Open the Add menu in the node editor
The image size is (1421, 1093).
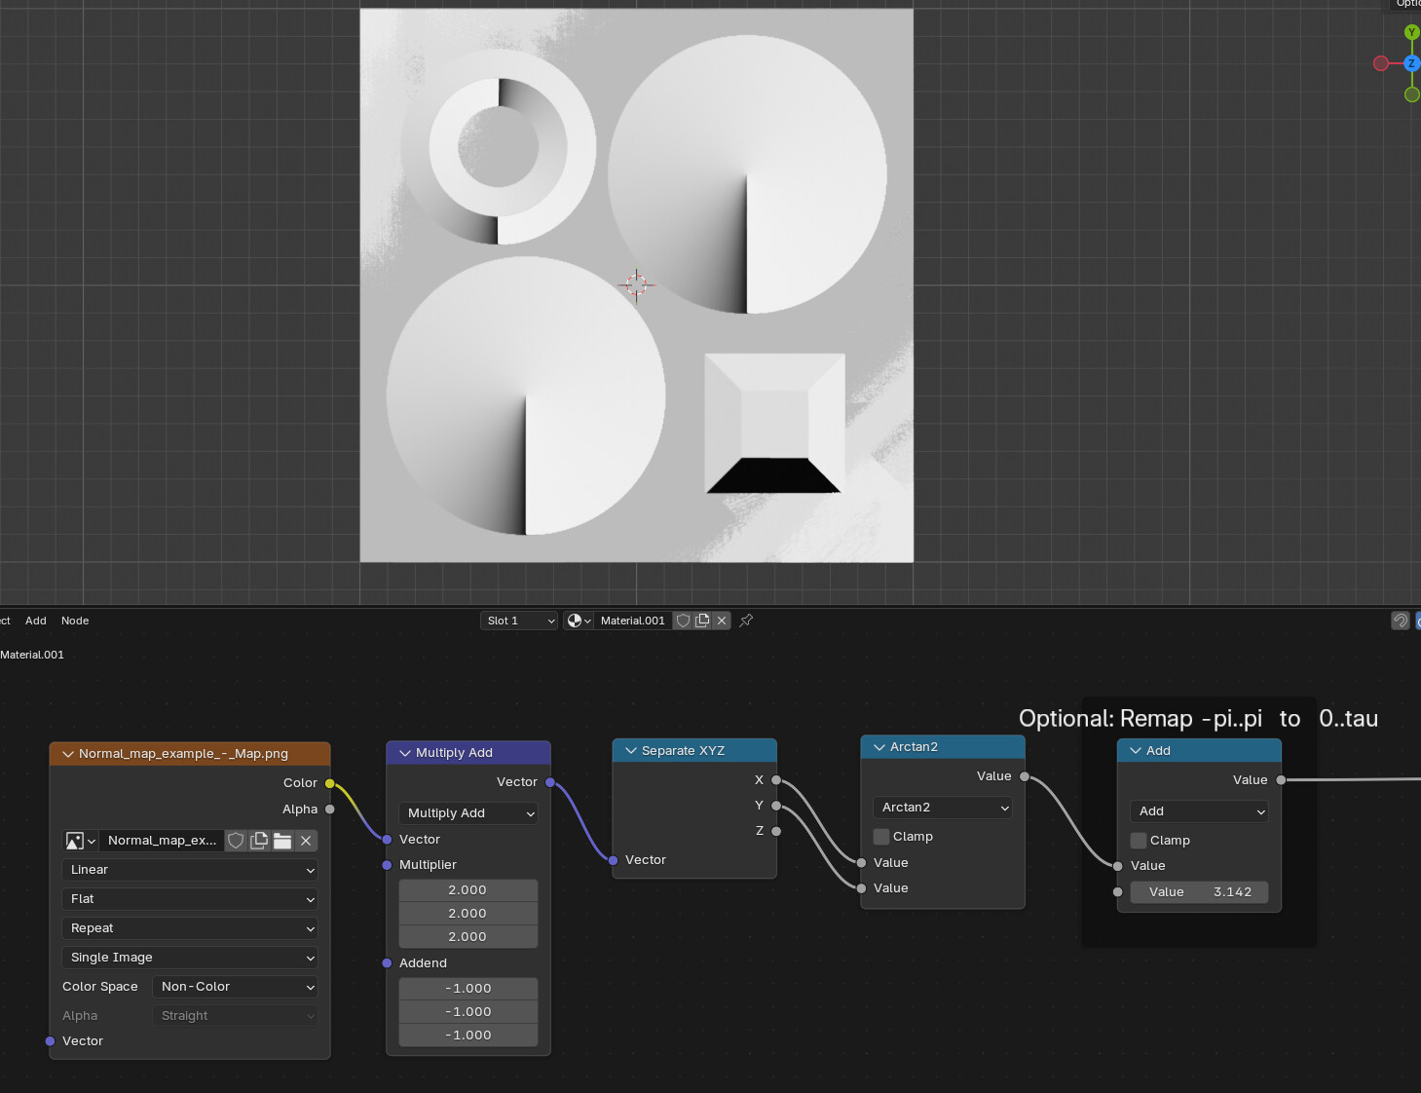point(36,621)
